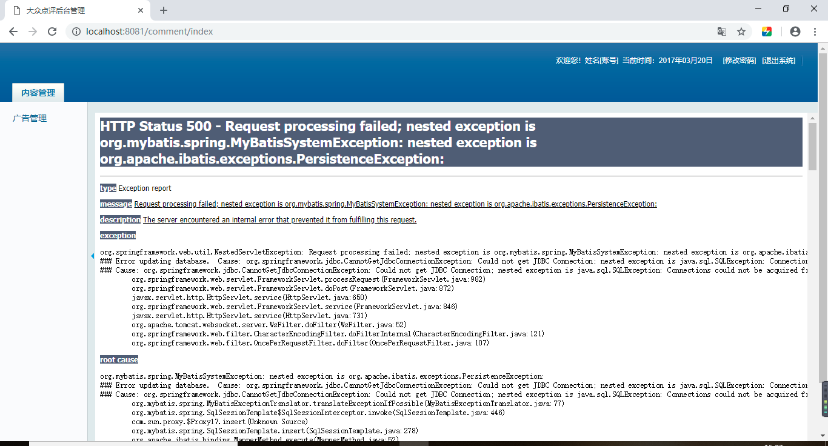Minimize the browser window
The image size is (828, 446).
pyautogui.click(x=758, y=9)
